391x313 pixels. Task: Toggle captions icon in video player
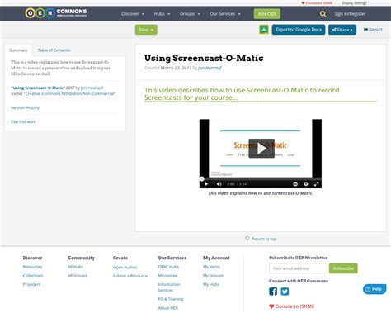tap(295, 184)
